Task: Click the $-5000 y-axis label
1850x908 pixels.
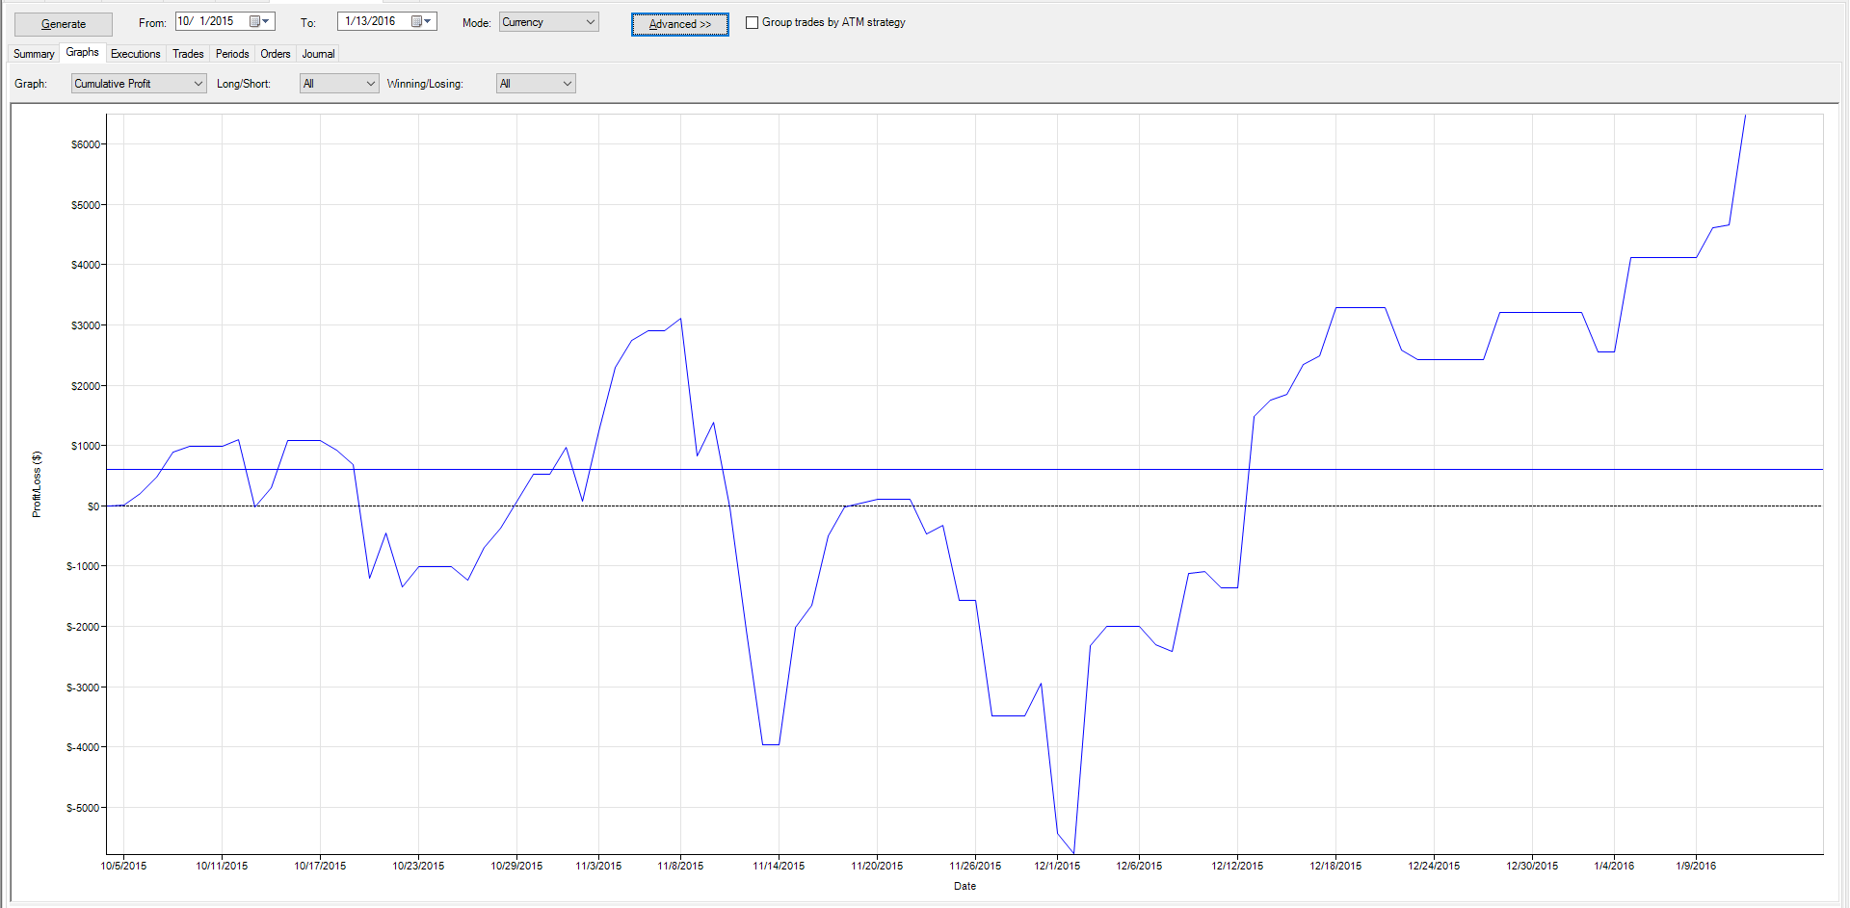Action: 83,808
